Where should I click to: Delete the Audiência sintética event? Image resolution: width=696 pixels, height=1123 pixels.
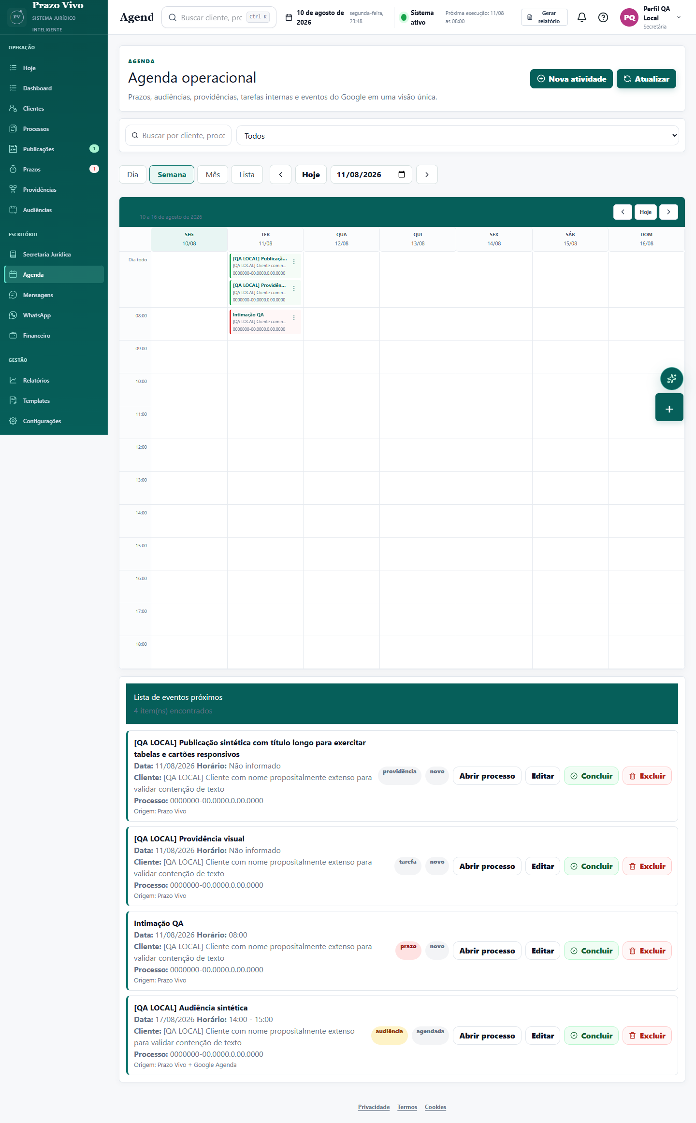click(647, 1036)
